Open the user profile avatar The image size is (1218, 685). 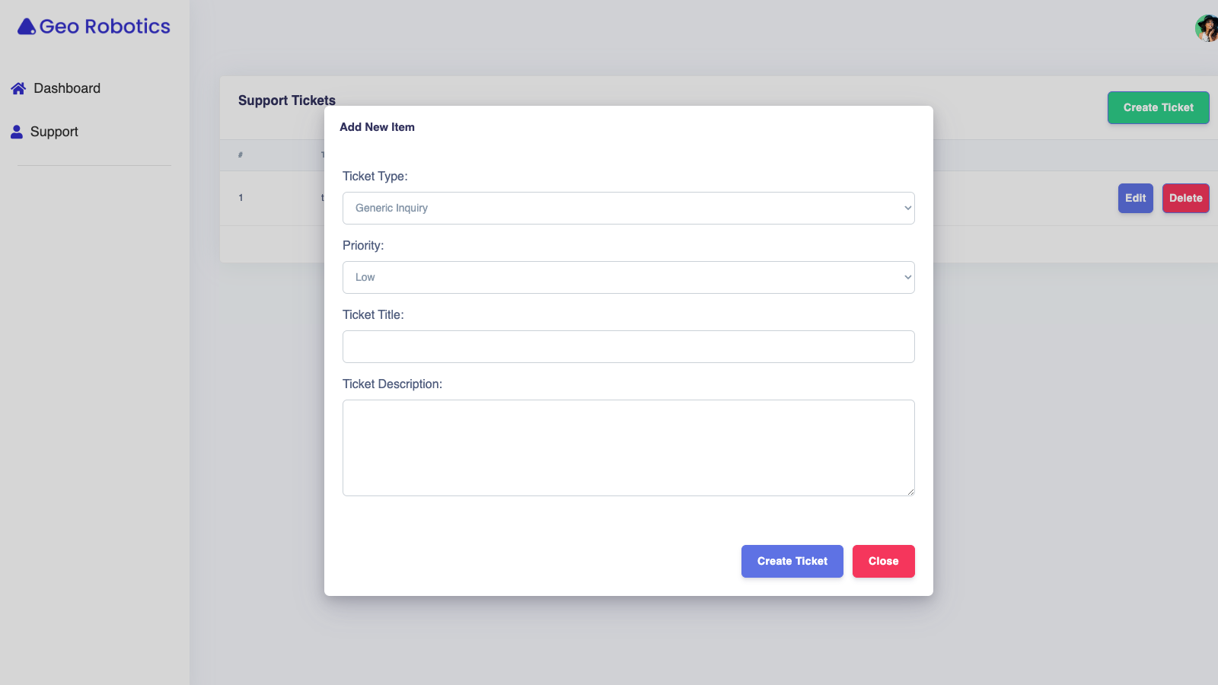1206,30
